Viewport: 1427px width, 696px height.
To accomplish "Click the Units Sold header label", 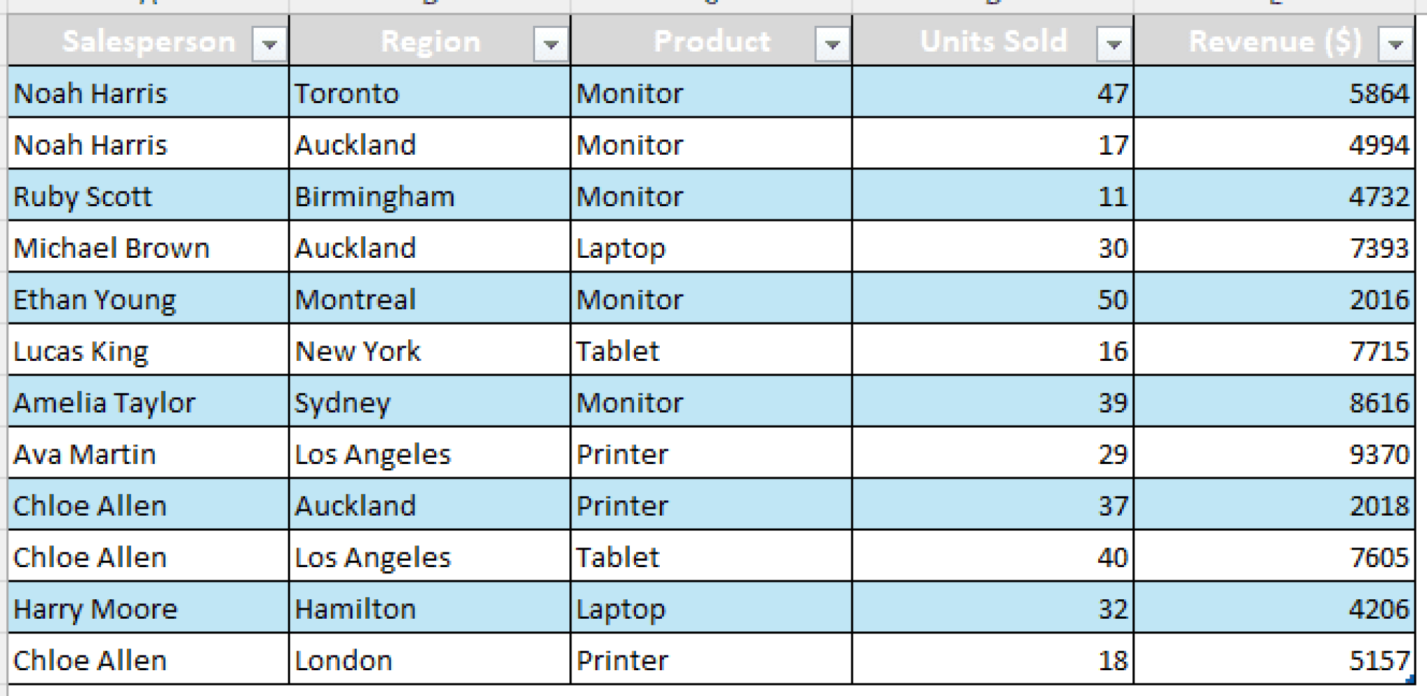I will (992, 42).
